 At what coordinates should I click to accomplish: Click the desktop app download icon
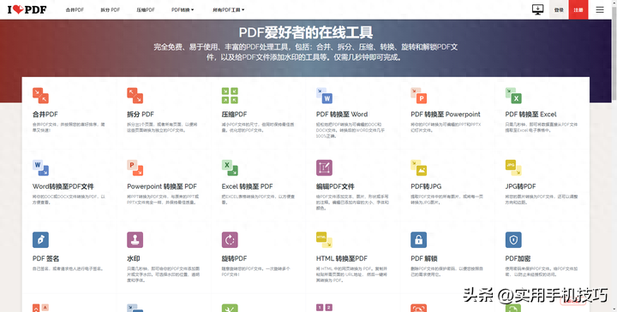click(x=537, y=9)
